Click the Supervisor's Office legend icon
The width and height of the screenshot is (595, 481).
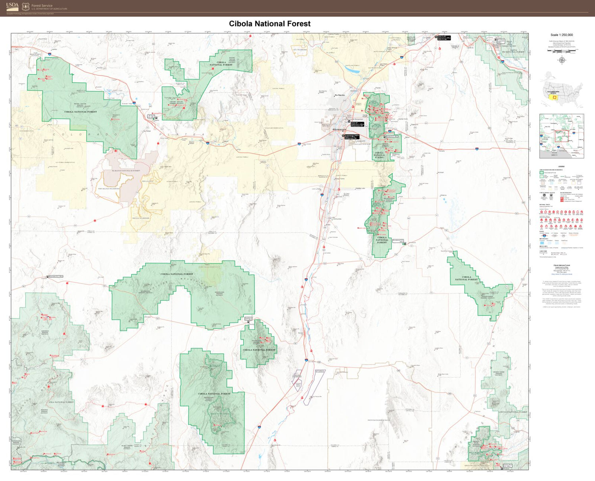tap(544, 195)
